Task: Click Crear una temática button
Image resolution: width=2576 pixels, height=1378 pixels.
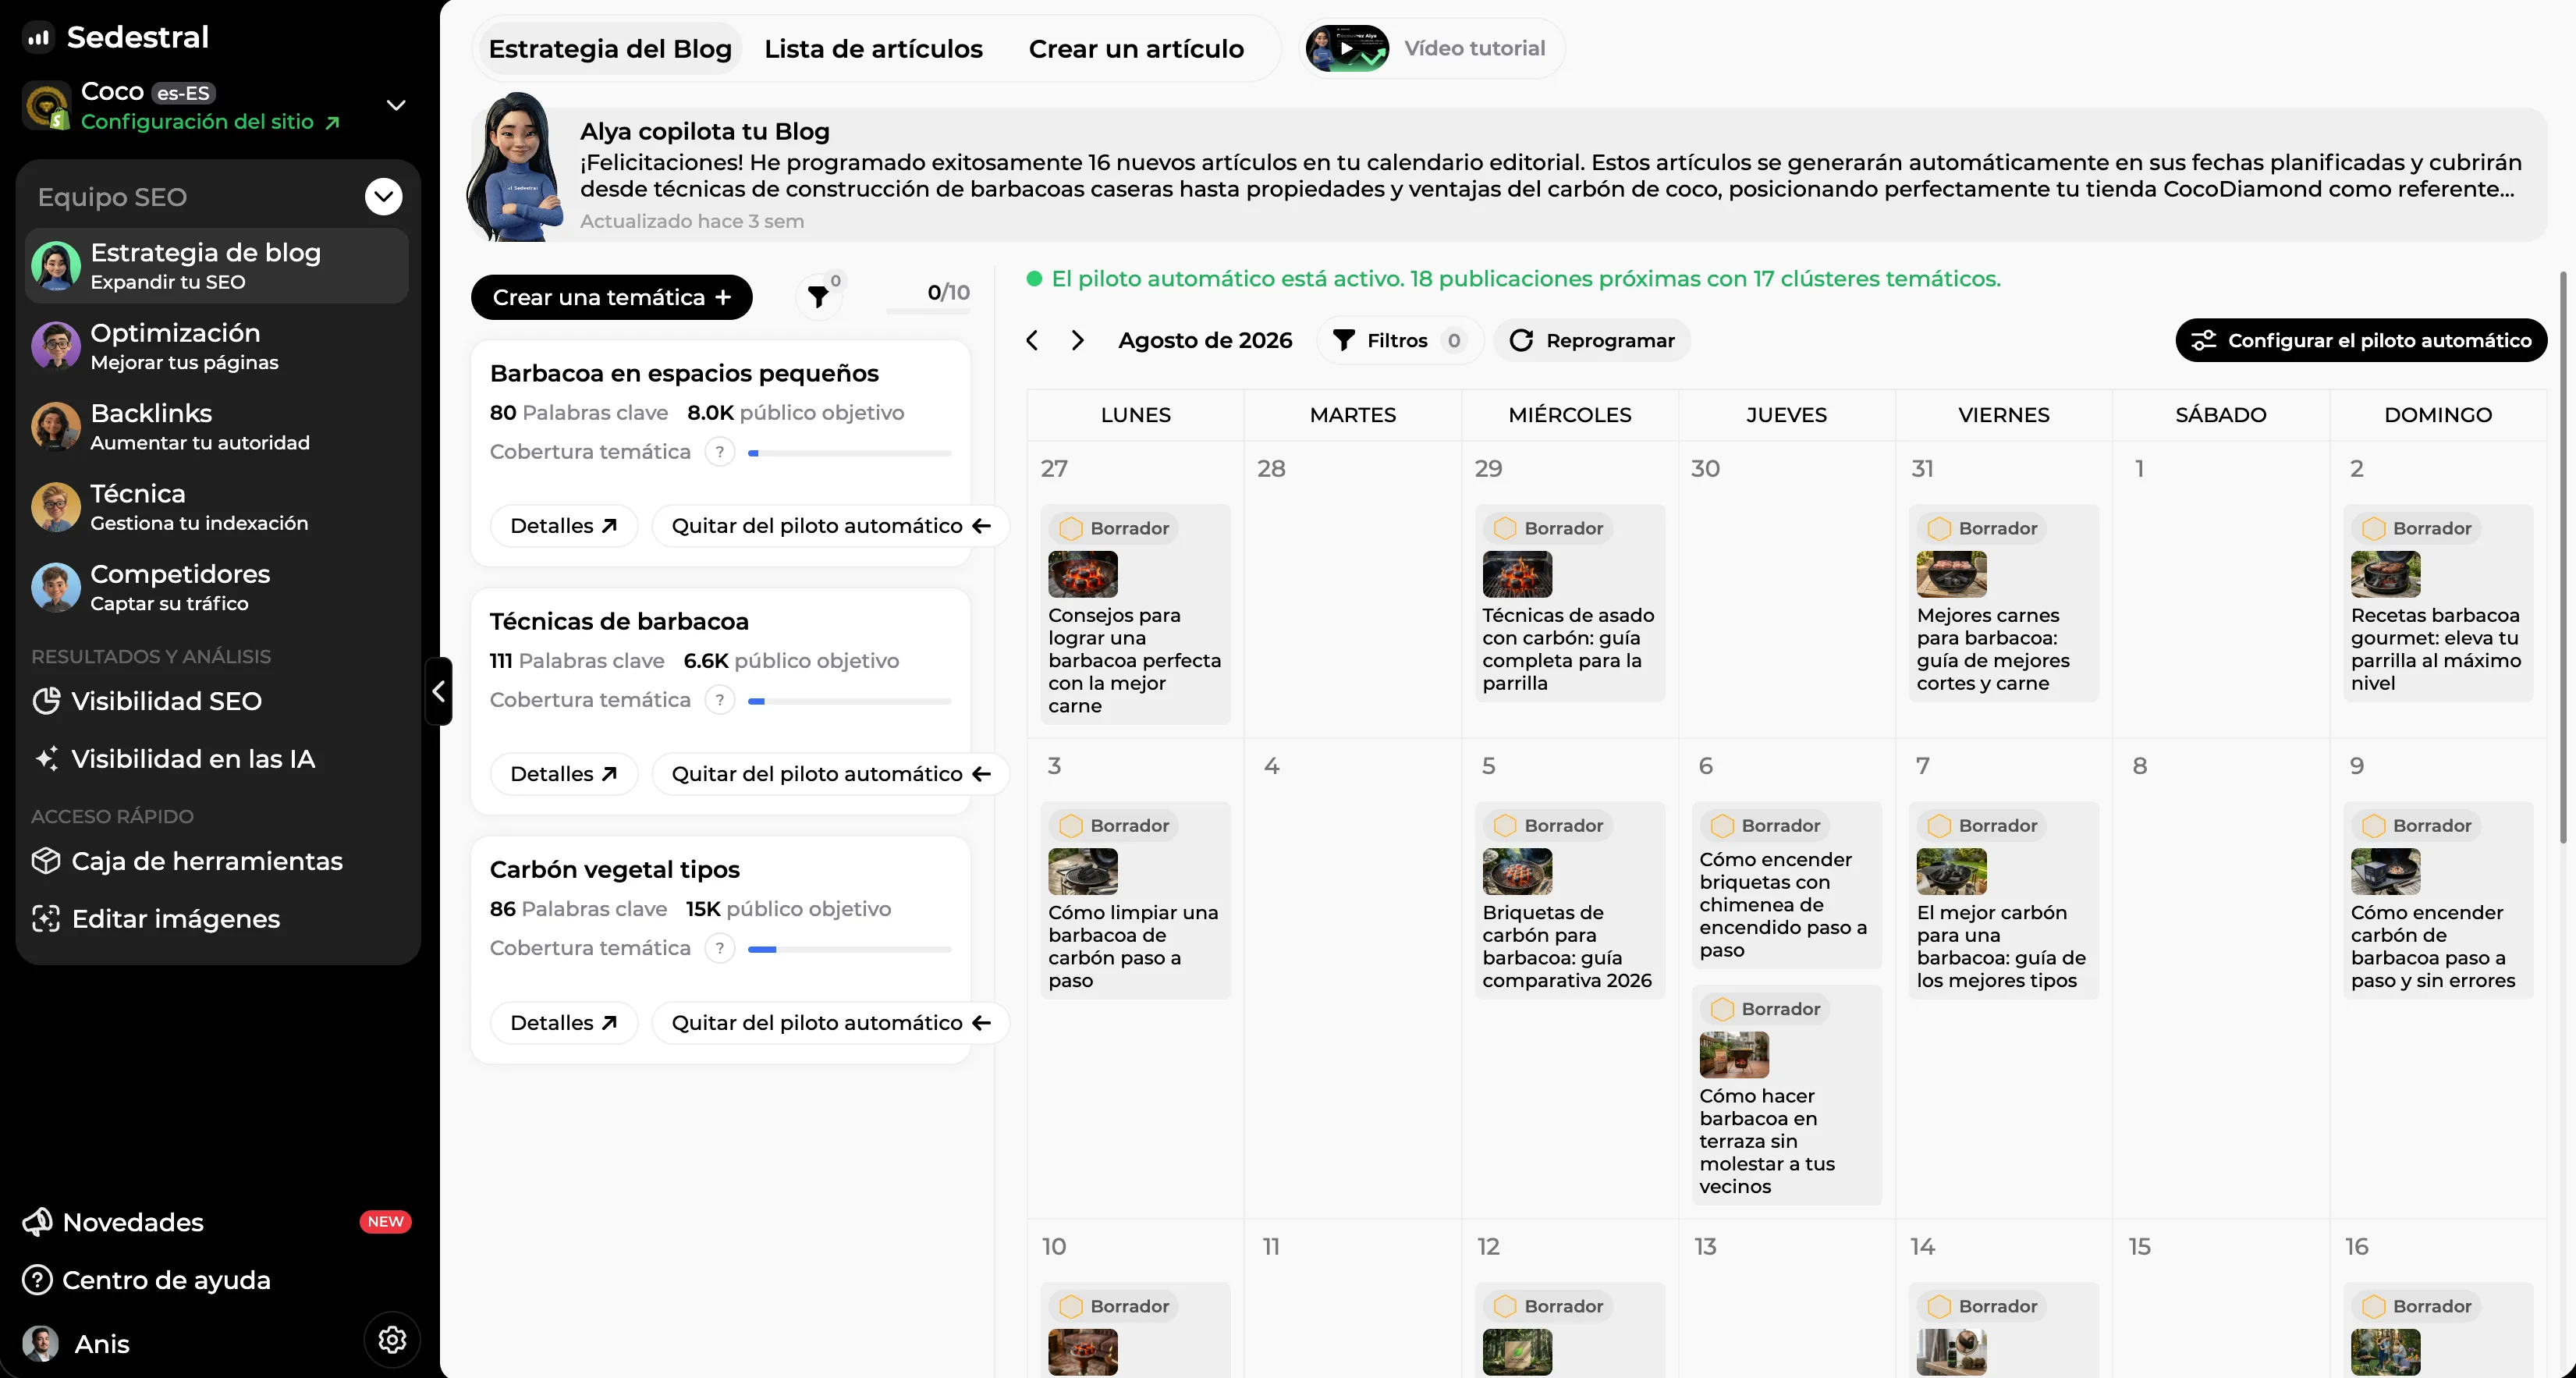Action: tap(612, 297)
